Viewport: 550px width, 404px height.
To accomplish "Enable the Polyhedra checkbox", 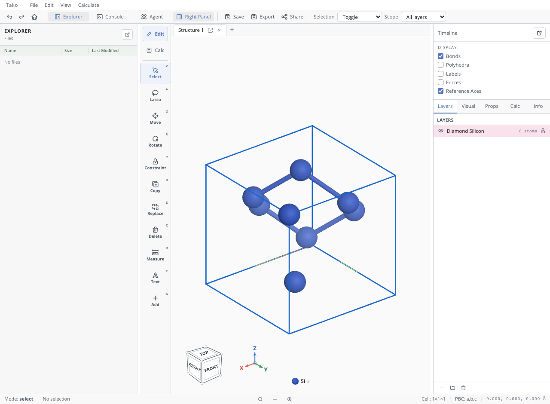I will [440, 65].
